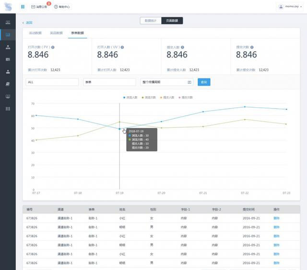Click the calendar icon in date field
The width and height of the screenshot is (307, 270).
pos(189,82)
